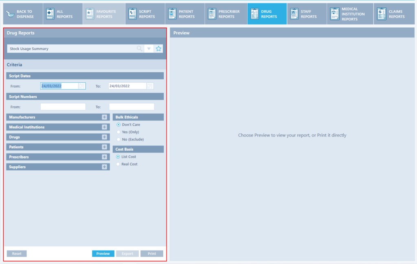Switch to Prescriber Reports tab
Image resolution: width=417 pixels, height=264 pixels.
point(224,14)
